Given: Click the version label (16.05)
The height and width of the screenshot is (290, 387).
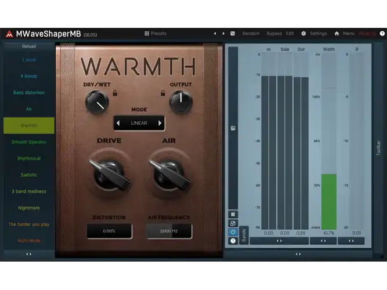Looking at the screenshot, I should click(91, 35).
